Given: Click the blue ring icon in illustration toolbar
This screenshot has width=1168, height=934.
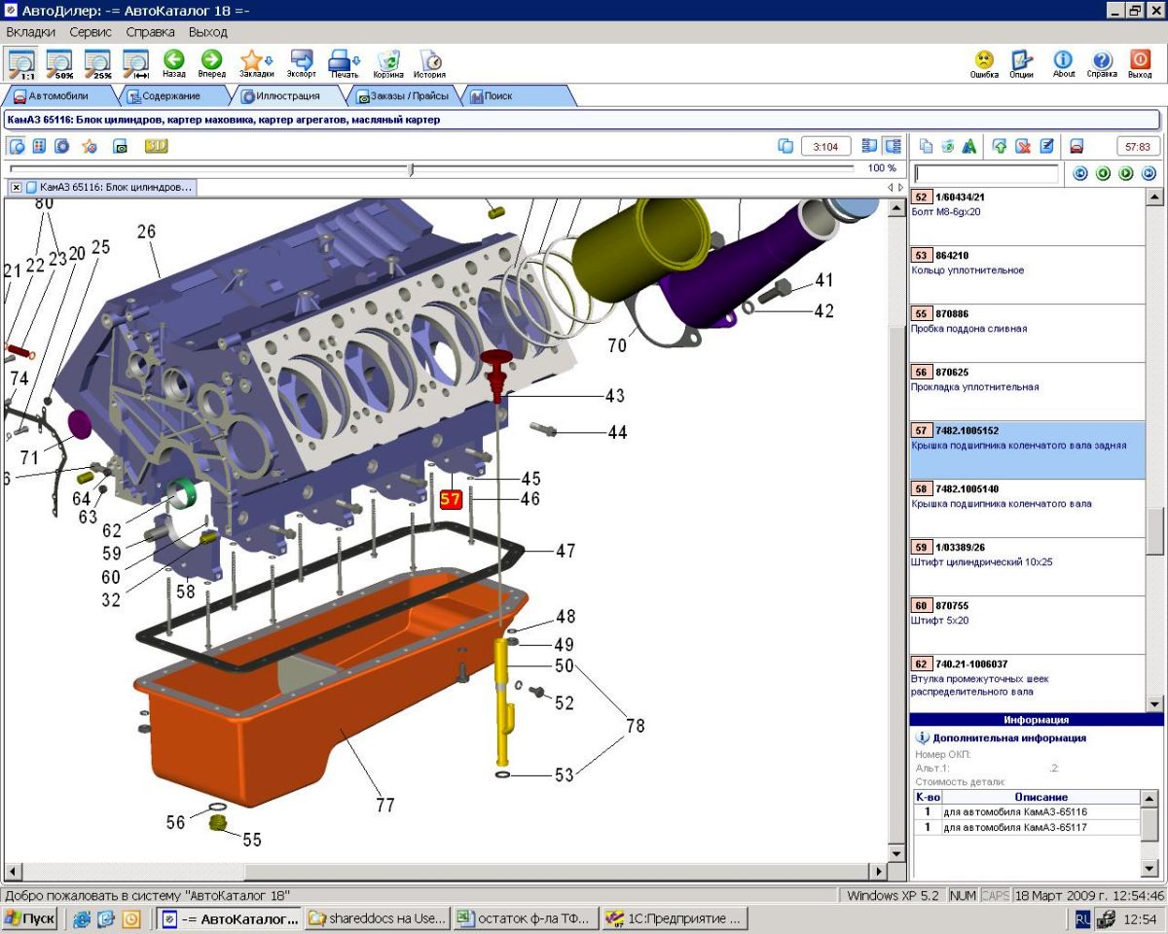Looking at the screenshot, I should click(x=62, y=147).
